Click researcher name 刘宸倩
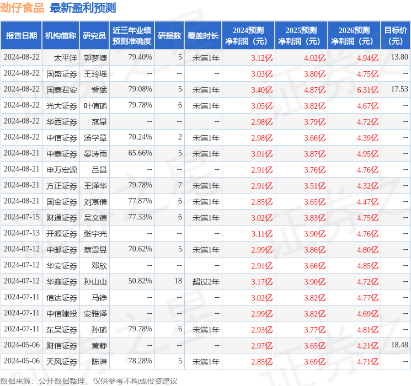411x386 pixels. coord(95,201)
